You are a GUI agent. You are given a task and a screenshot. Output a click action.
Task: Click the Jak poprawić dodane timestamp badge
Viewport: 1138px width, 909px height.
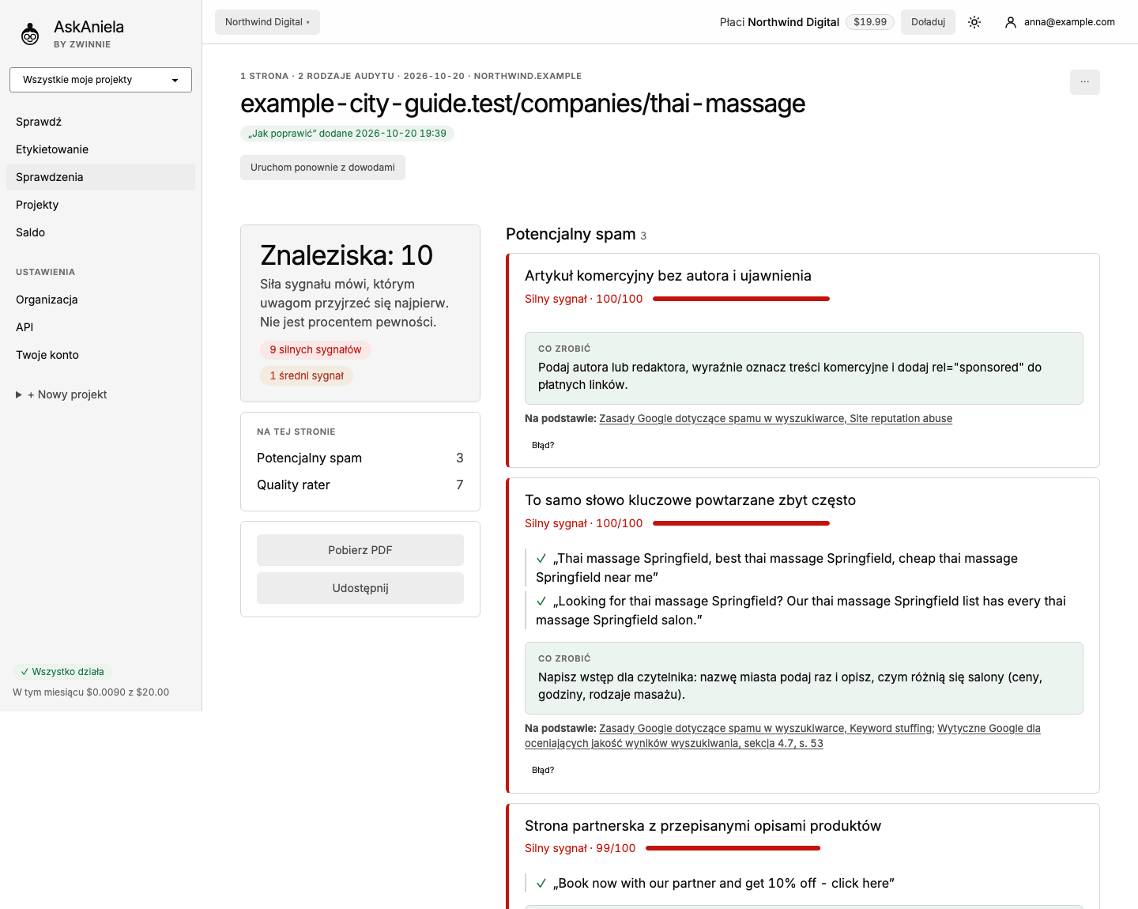(x=347, y=134)
